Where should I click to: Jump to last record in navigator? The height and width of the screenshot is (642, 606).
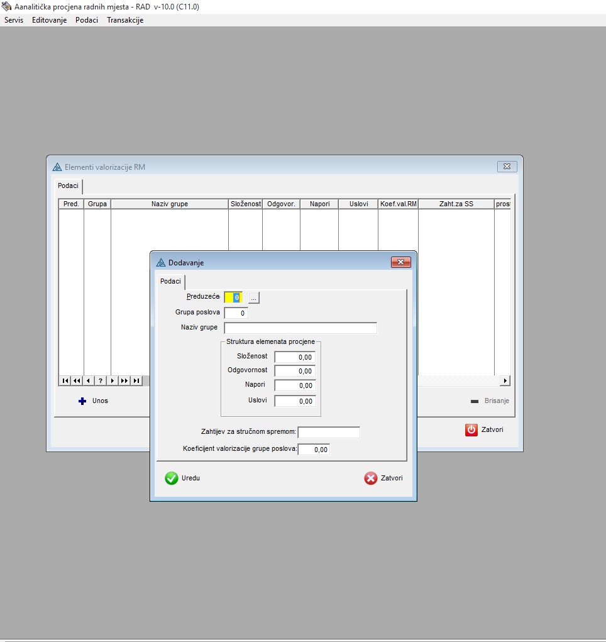coord(136,380)
